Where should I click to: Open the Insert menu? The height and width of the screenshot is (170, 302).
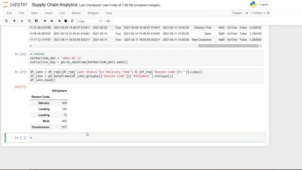pos(49,13)
